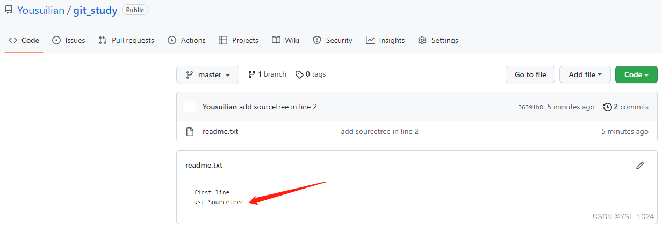Edit readme with the pencil icon
This screenshot has width=662, height=225.
tap(640, 166)
